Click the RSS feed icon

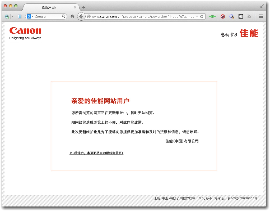click(x=249, y=16)
